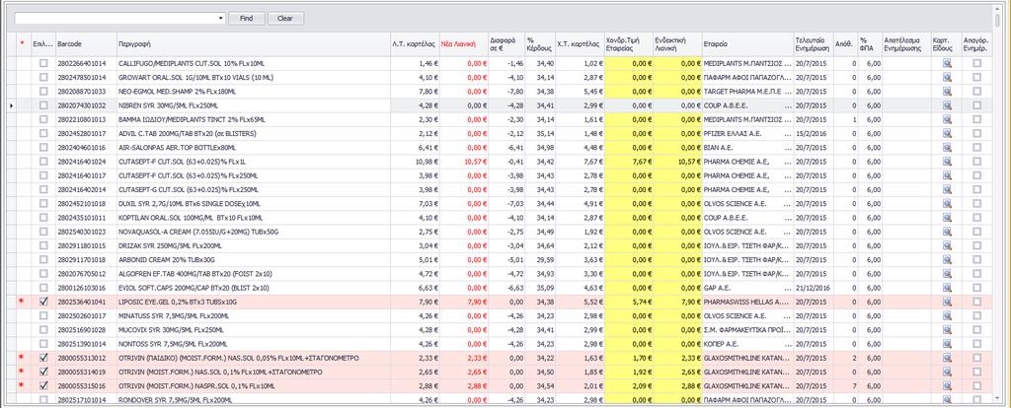Expand company ellipsis on PFIZER ΕΛΛΑΣ row

click(787, 133)
